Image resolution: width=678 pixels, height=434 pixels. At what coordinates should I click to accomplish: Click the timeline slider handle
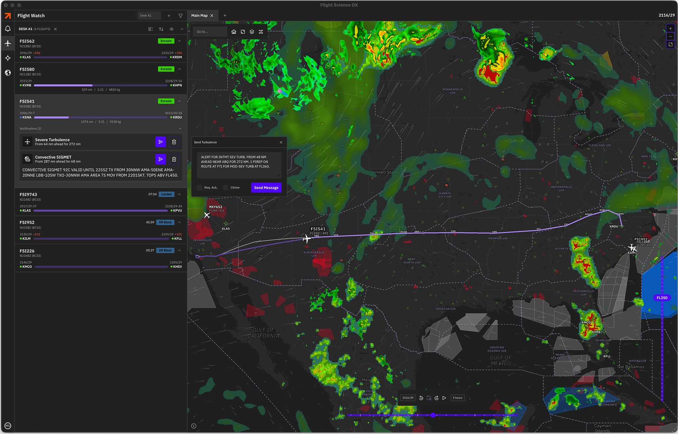(433, 415)
